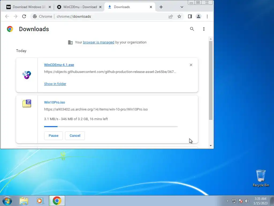Click the WinCDEmu disc file icon
Viewport: 274px width, 206px height.
pos(27,75)
